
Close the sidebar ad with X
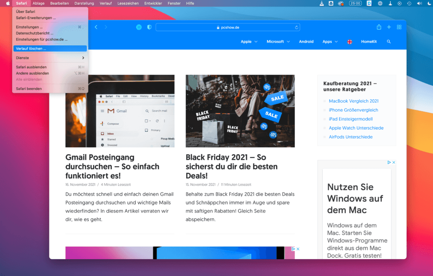pos(394,162)
